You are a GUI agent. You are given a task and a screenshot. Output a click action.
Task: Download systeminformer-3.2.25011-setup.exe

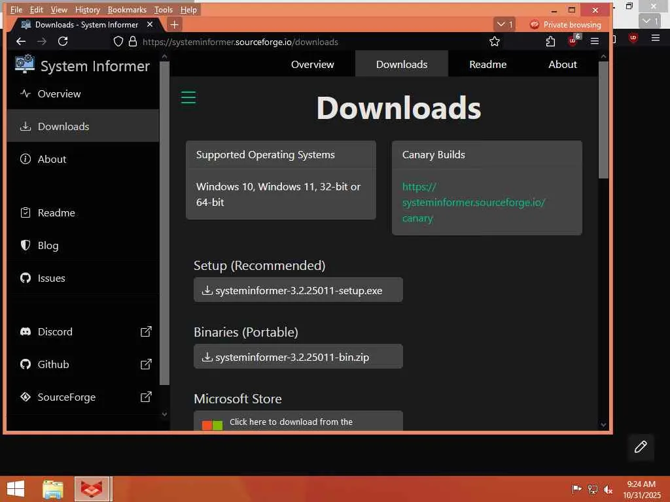[298, 290]
